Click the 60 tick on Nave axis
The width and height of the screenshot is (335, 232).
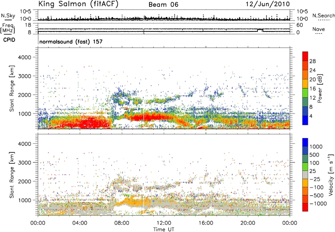coord(299,25)
